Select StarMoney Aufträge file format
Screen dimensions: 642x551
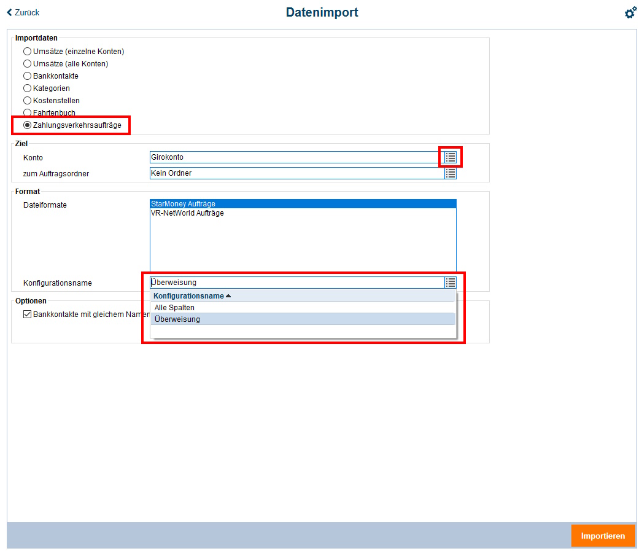pyautogui.click(x=183, y=204)
